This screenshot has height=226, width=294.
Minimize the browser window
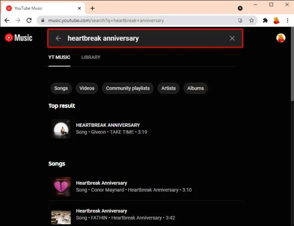pos(255,5)
